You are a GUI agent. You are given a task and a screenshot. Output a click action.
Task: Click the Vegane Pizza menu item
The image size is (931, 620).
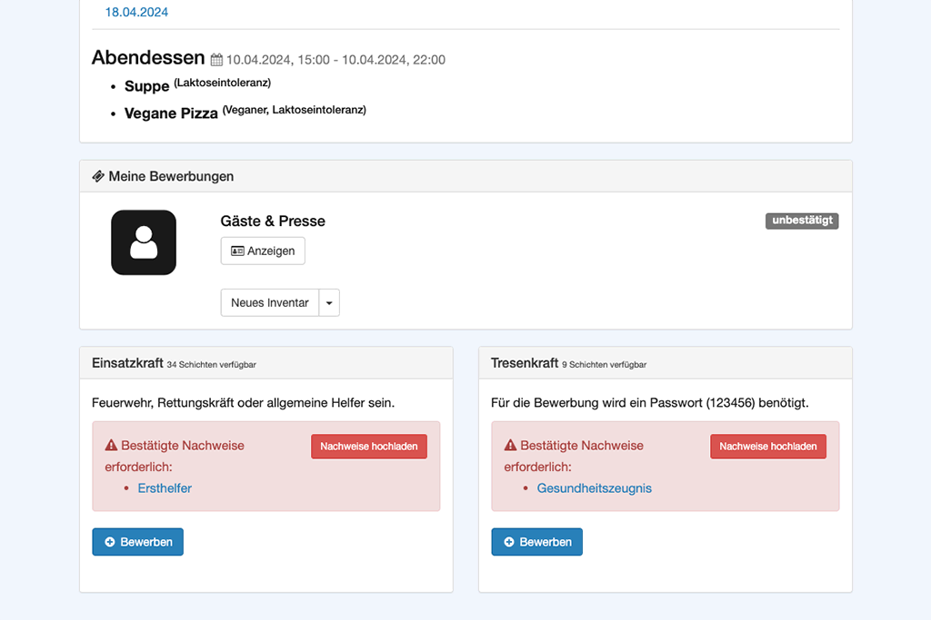click(171, 113)
